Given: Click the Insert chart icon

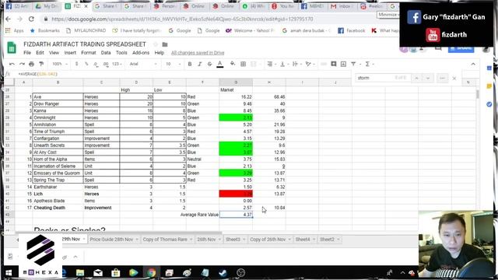Looking at the screenshot, I should [343, 64].
